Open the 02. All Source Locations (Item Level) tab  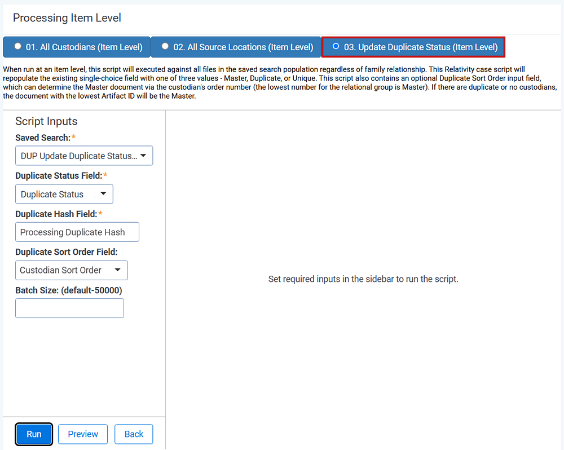(236, 47)
